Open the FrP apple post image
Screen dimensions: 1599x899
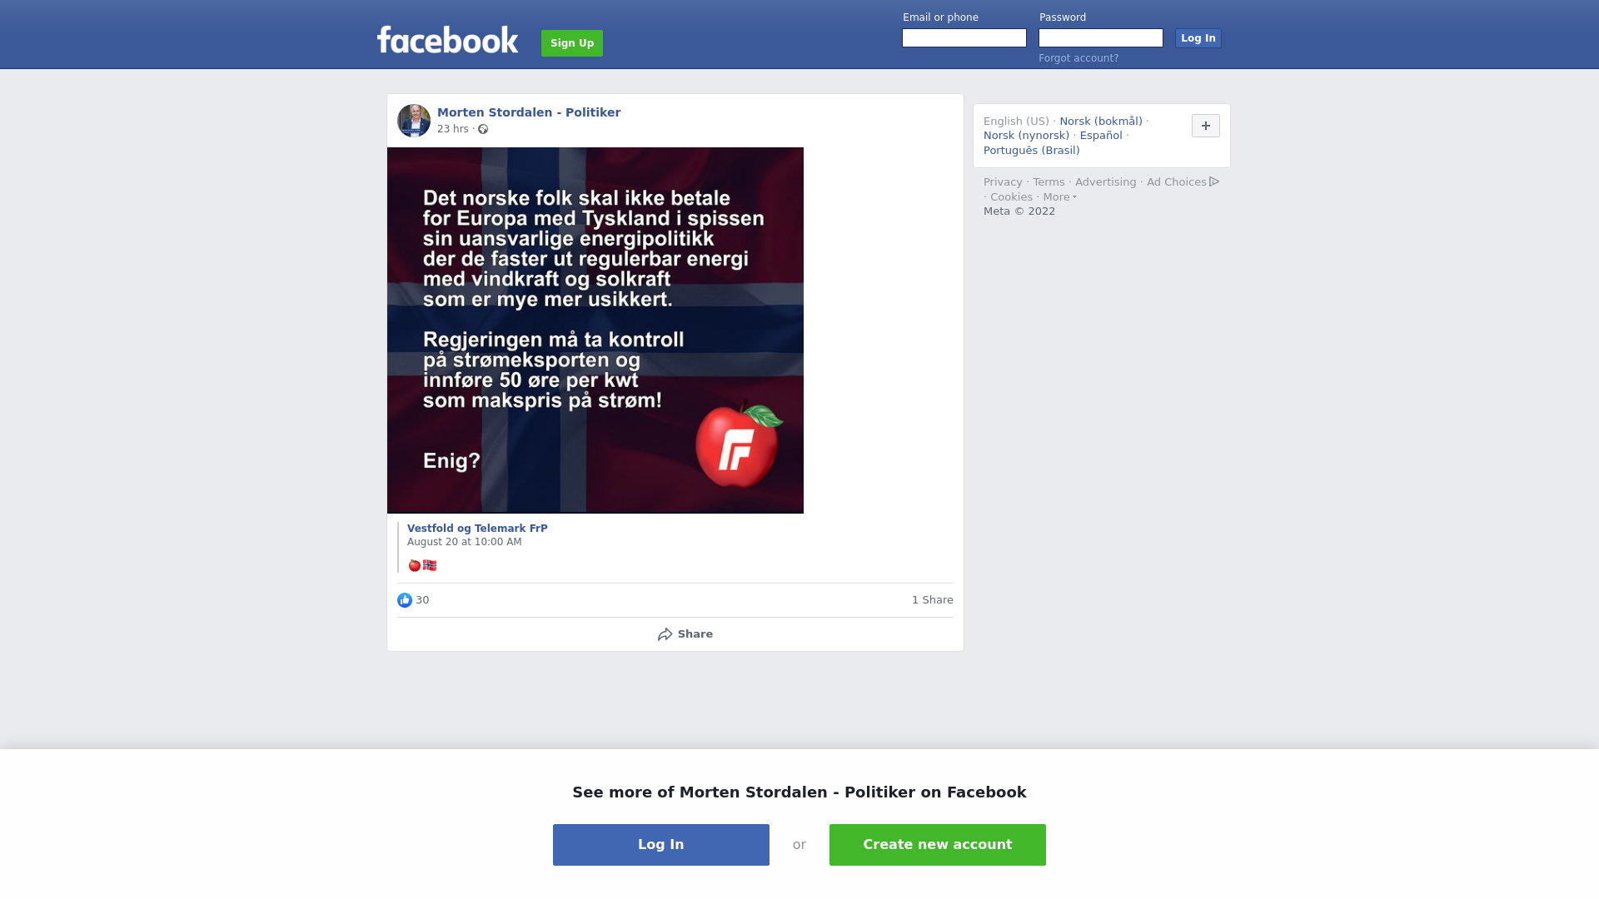(x=595, y=330)
